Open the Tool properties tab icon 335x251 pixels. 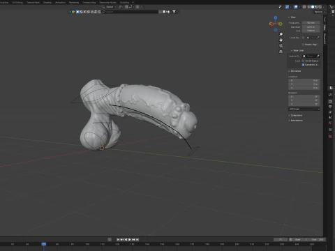pos(330,95)
